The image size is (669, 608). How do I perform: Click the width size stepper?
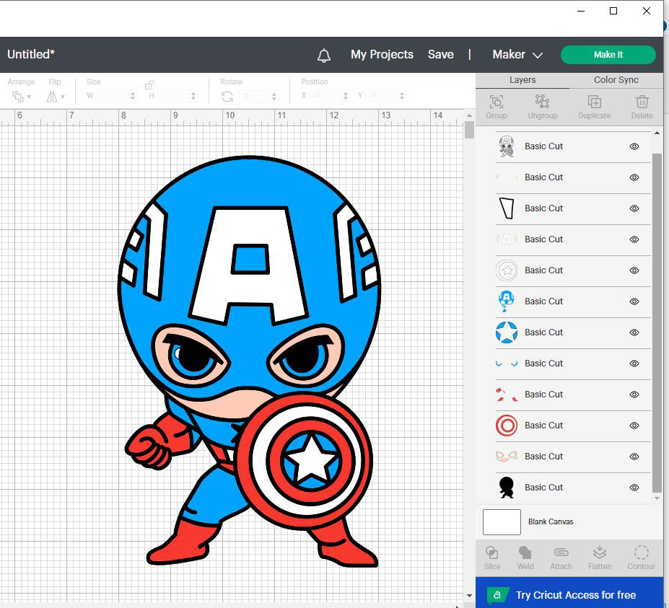coord(133,96)
